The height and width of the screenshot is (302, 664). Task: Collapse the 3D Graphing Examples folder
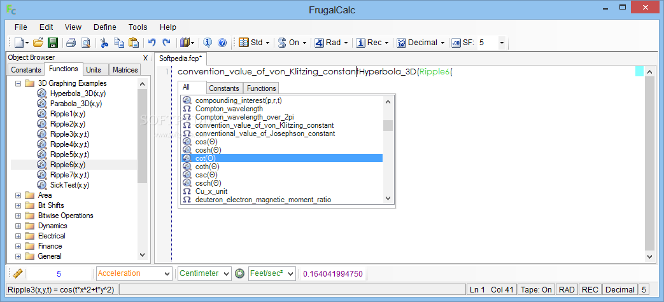click(18, 83)
